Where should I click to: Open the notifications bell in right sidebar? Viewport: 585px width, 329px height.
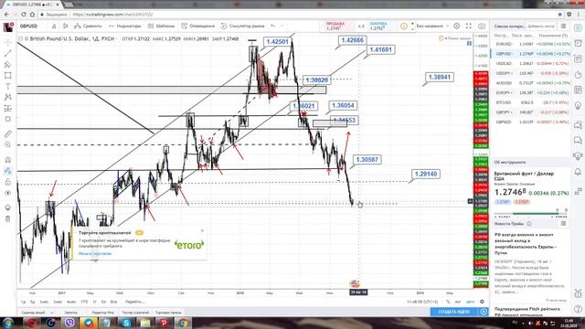coord(578,172)
